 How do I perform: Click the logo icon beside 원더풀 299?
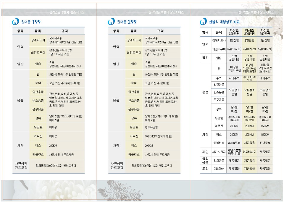pos(111,22)
